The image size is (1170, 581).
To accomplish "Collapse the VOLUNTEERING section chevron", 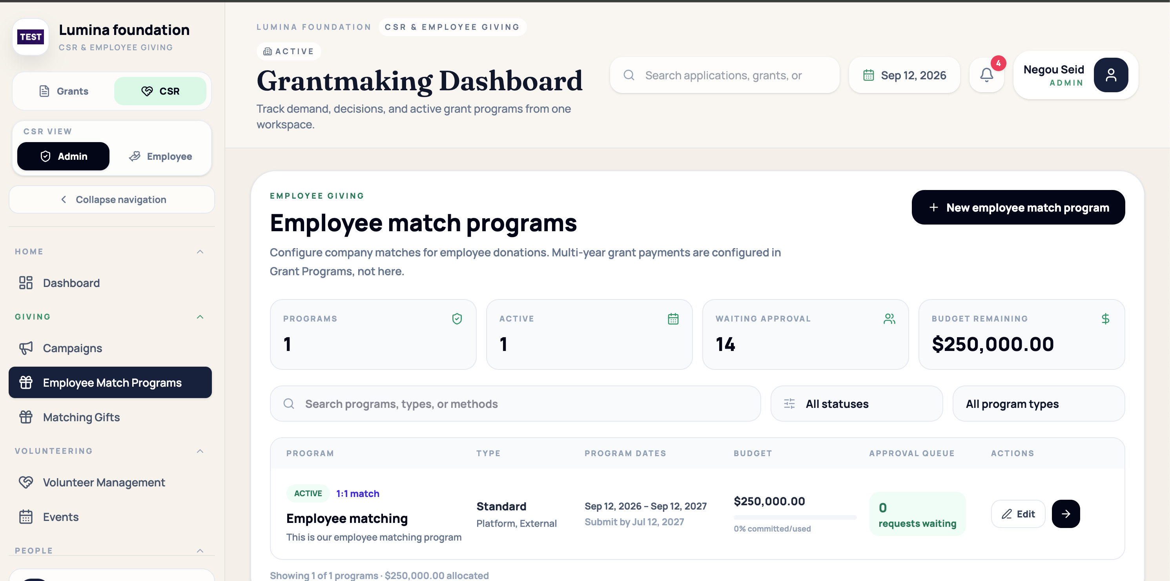I will click(x=200, y=451).
